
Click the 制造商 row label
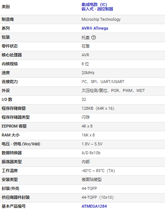click(8, 19)
